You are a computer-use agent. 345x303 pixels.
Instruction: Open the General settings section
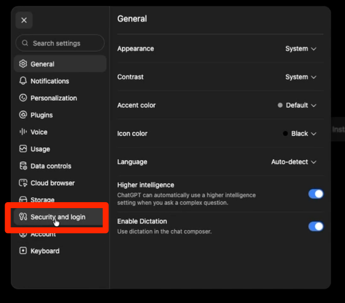coord(60,64)
